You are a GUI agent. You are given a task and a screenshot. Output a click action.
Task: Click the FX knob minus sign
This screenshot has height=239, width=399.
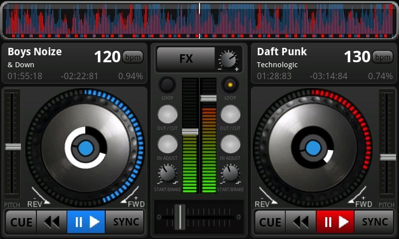(x=220, y=69)
